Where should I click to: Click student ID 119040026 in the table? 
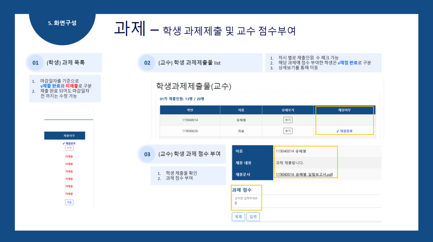190,131
